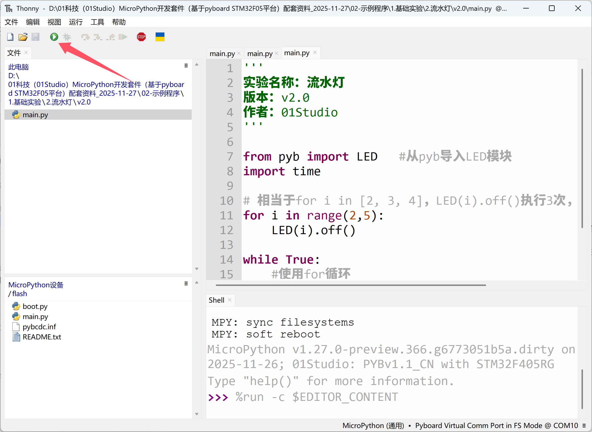
Task: Click the Step over debug icon
Action: (85, 37)
